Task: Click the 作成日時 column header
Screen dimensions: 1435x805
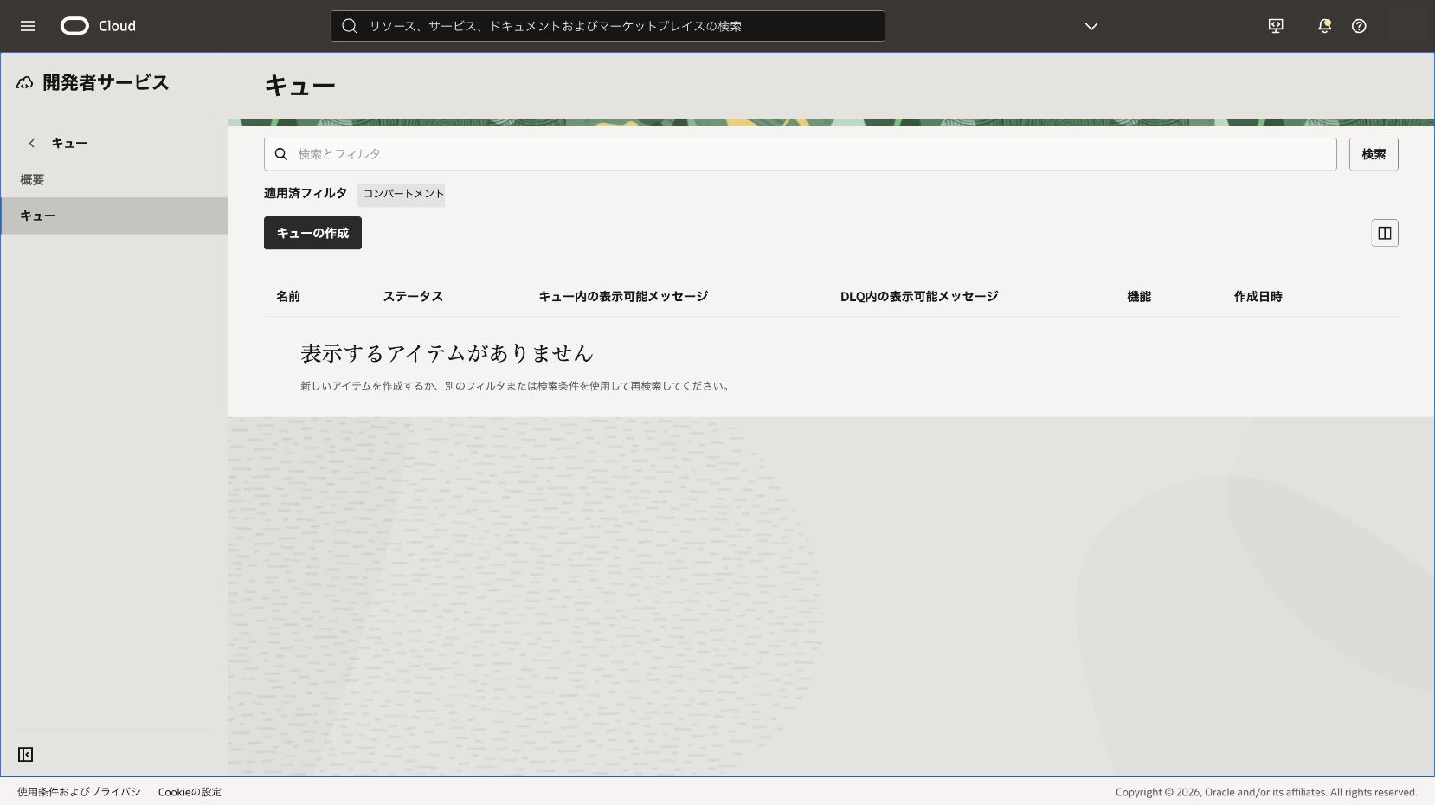Action: [x=1258, y=296]
